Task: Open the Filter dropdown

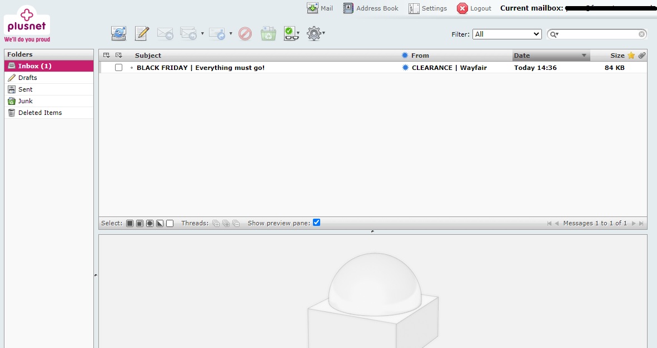Action: (506, 34)
